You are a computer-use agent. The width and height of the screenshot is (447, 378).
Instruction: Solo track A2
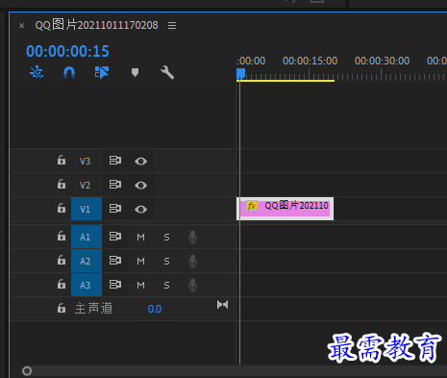pyautogui.click(x=166, y=262)
